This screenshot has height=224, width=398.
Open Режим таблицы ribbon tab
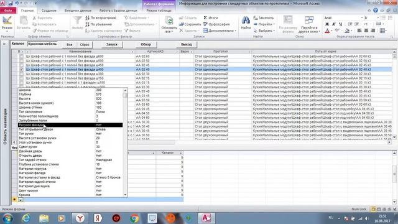coord(159,11)
